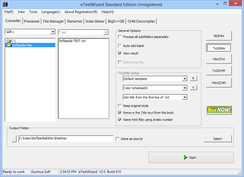Click the dot button beside output path
The width and height of the screenshot is (244, 177).
14,139
